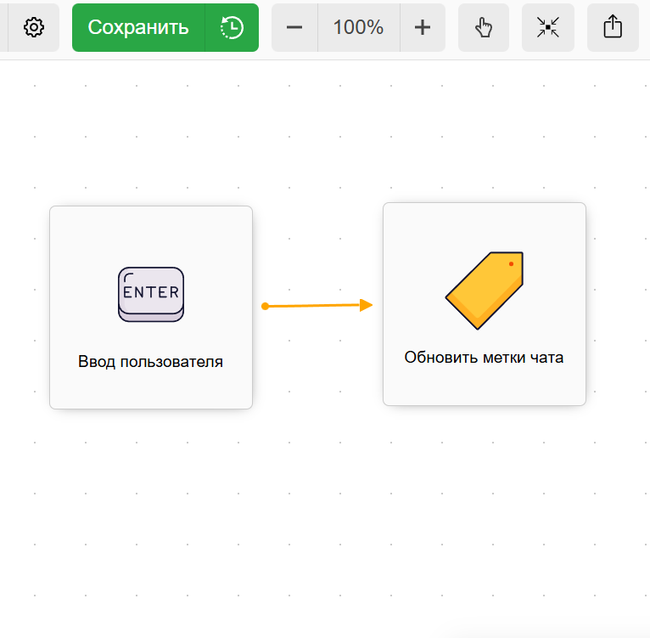This screenshot has width=650, height=638.
Task: Select the orange connector line between nodes
Action: coord(314,305)
